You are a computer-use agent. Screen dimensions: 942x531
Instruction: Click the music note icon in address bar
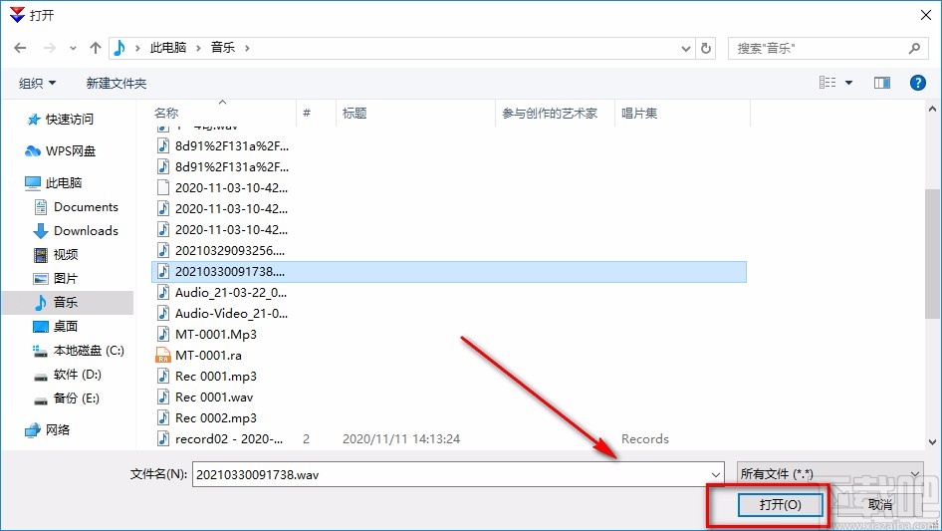[119, 48]
